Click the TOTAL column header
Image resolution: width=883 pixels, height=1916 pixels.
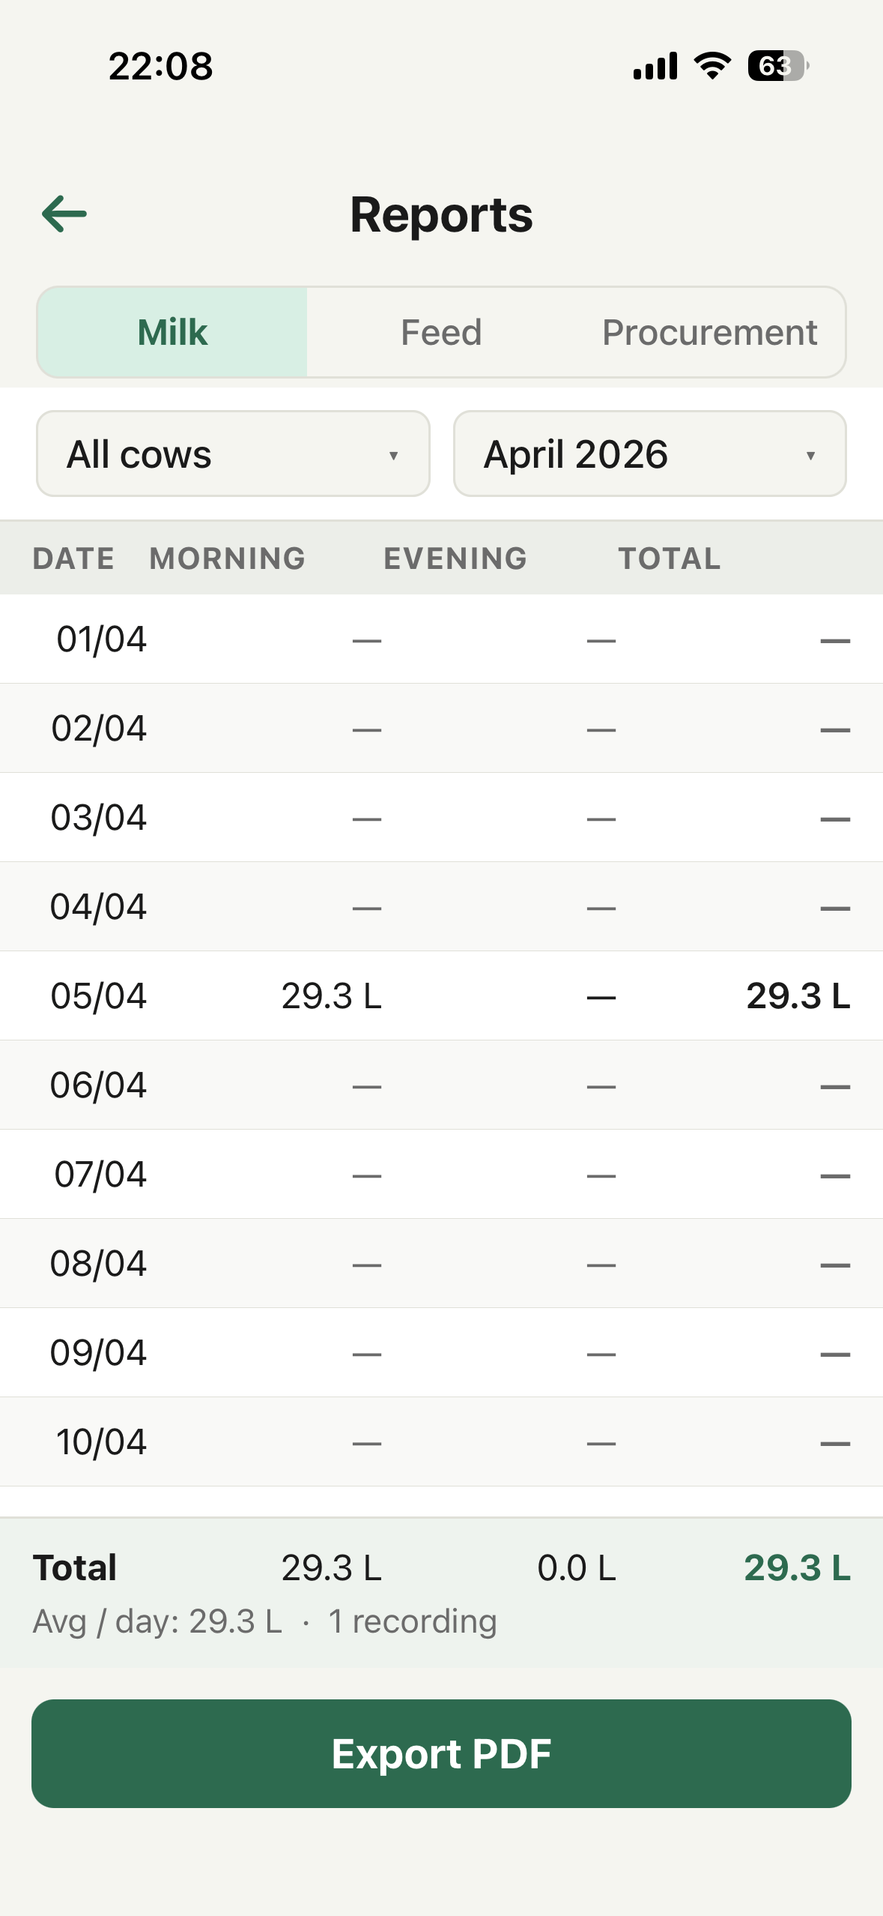tap(670, 558)
